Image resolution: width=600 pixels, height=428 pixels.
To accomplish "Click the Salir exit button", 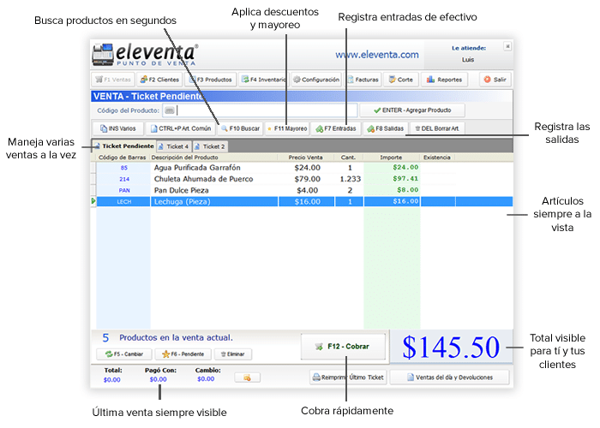I will pyautogui.click(x=497, y=80).
